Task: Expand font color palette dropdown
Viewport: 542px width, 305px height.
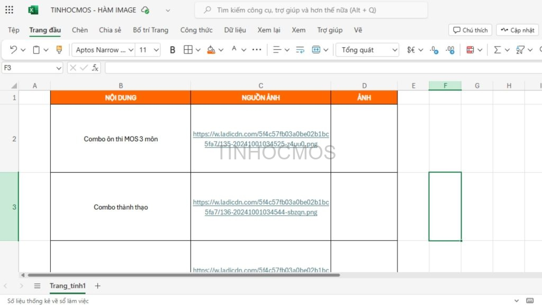Action: tap(243, 50)
